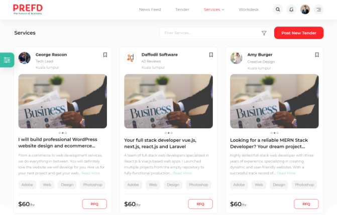The image size is (337, 215).
Task: Expand Read More on MERN Stack description
Action: tap(286, 173)
